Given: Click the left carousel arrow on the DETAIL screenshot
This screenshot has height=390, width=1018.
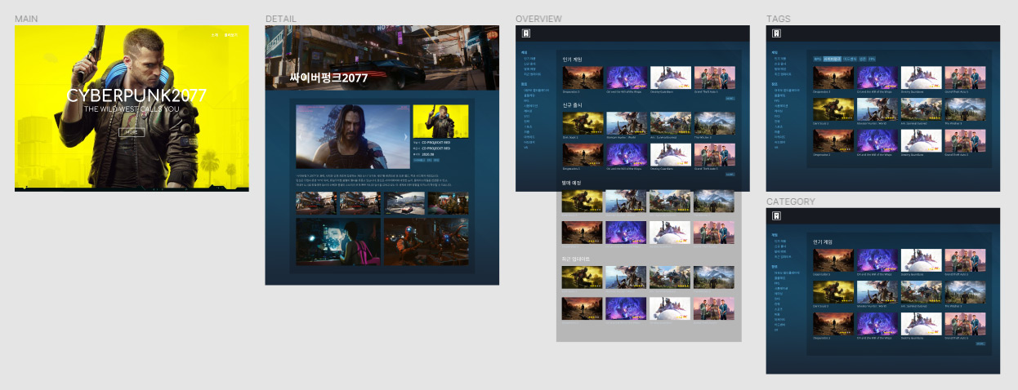Looking at the screenshot, I should click(x=300, y=137).
